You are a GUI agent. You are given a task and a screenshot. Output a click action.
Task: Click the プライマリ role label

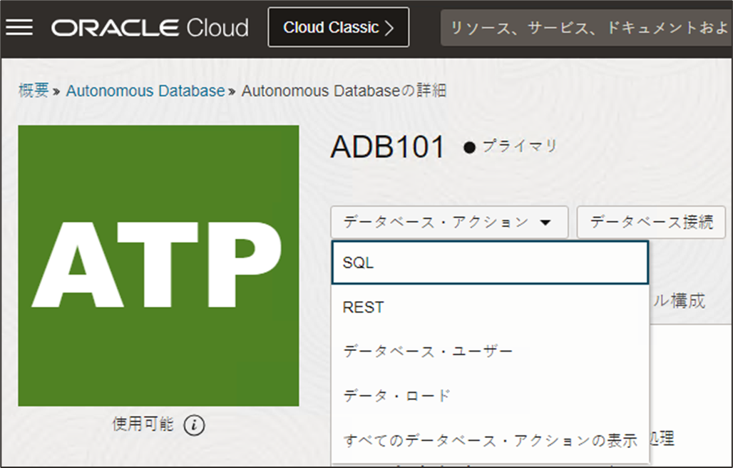[520, 146]
